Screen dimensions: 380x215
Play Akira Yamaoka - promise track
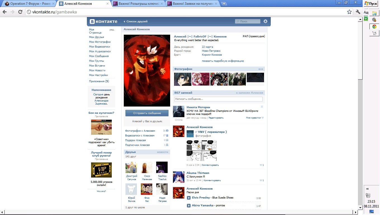189,206
